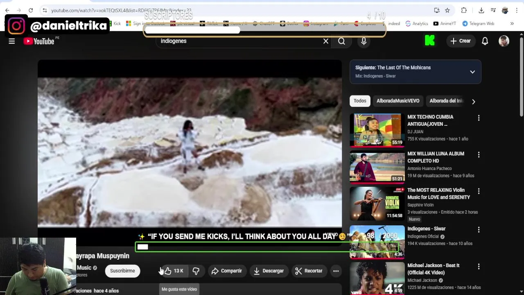The width and height of the screenshot is (524, 295).
Task: Open the Analytics bookmark
Action: (417, 24)
